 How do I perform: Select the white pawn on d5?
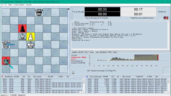coord(31,37)
